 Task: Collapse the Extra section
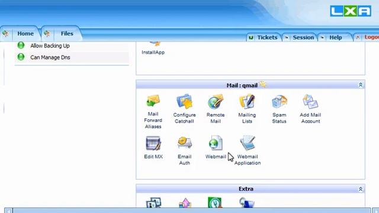point(361,189)
